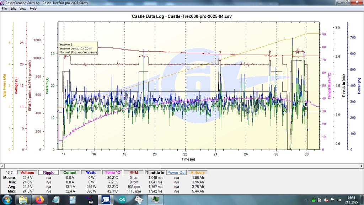Open the File menu

click(4, 8)
